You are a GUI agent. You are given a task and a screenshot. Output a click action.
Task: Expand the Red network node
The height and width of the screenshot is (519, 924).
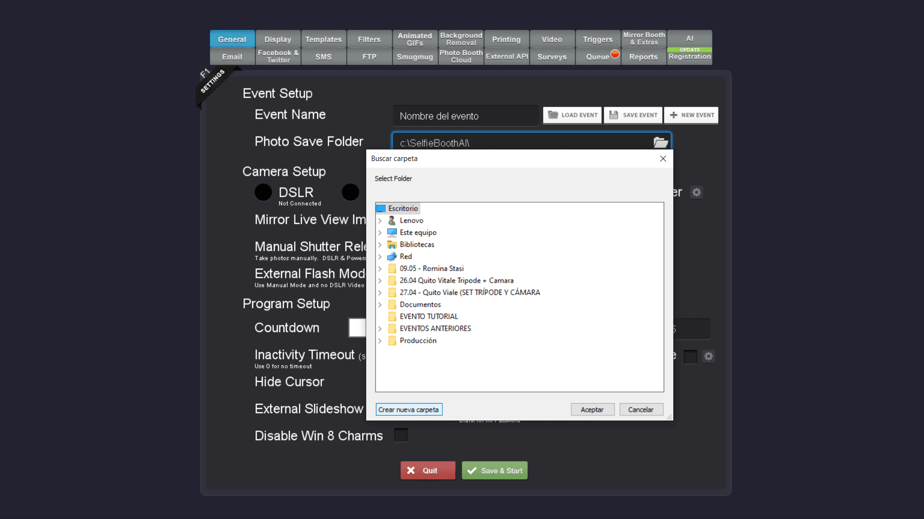coord(380,257)
